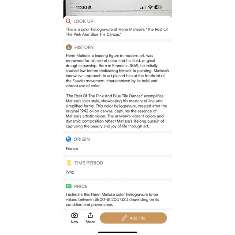
Task: Tap the green Price money icon
Action: (69, 187)
